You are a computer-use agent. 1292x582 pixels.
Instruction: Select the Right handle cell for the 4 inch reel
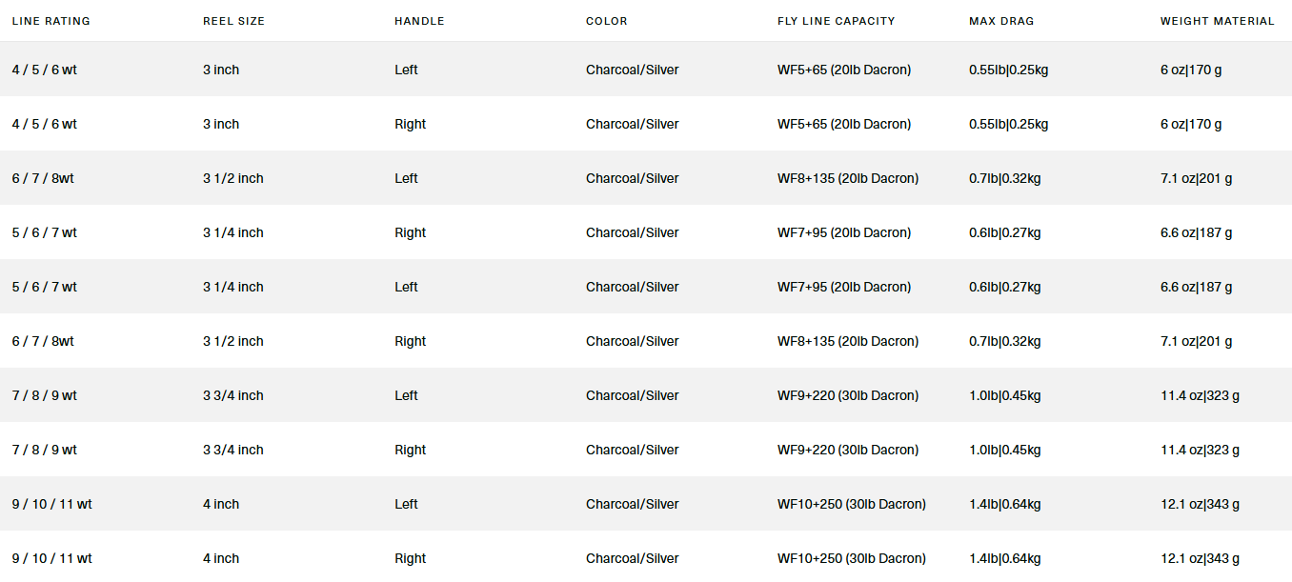(410, 558)
